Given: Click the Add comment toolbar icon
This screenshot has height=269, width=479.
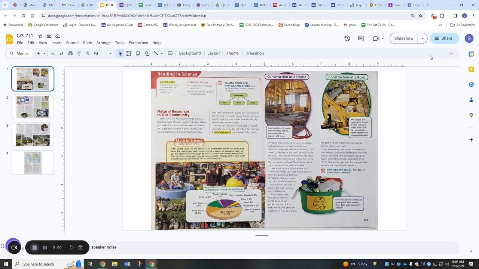Looking at the screenshot, I should click(170, 53).
